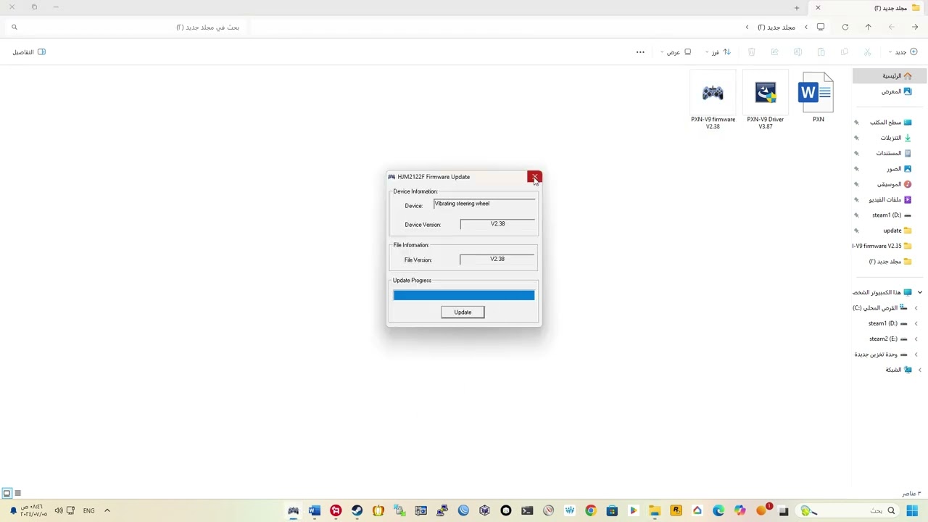Show hidden system tray icons
The image size is (928, 522).
107,510
